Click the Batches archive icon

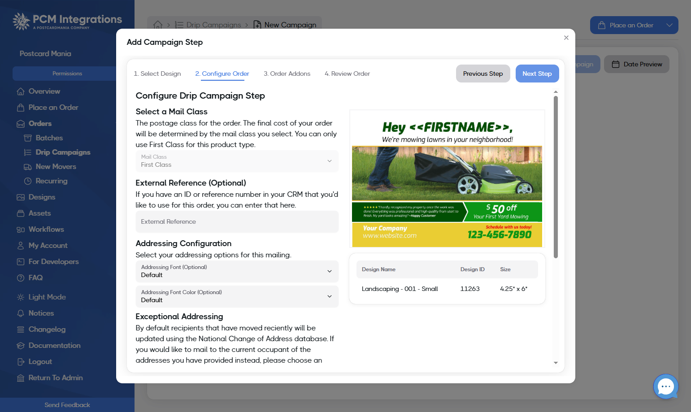point(28,138)
